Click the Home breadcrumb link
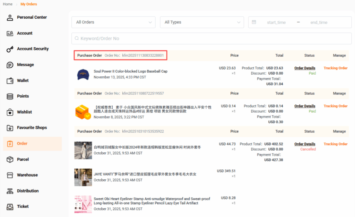Viewport: 355px width, 217px height. click(8, 4)
